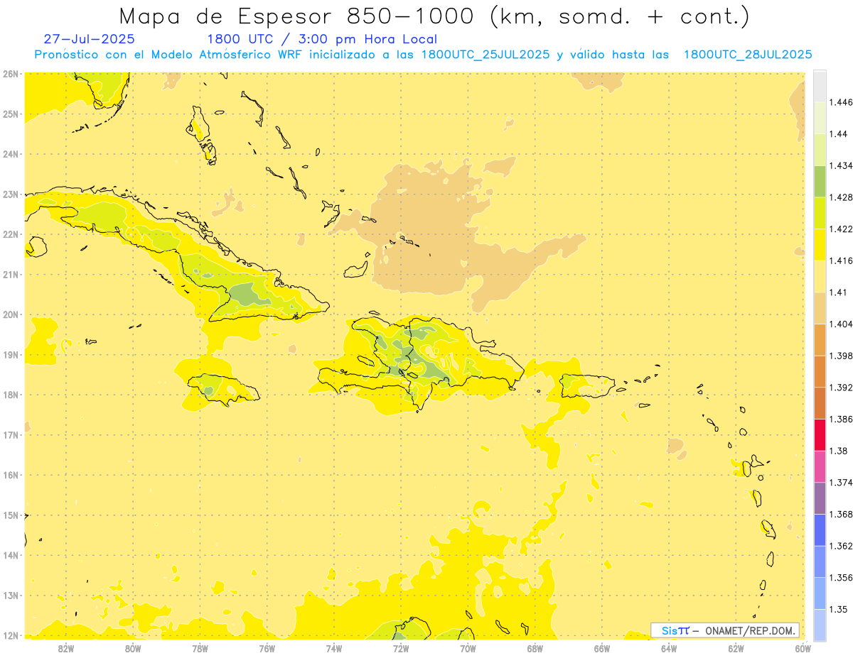Click the green legend band between 1.428 and 1.434

click(820, 181)
